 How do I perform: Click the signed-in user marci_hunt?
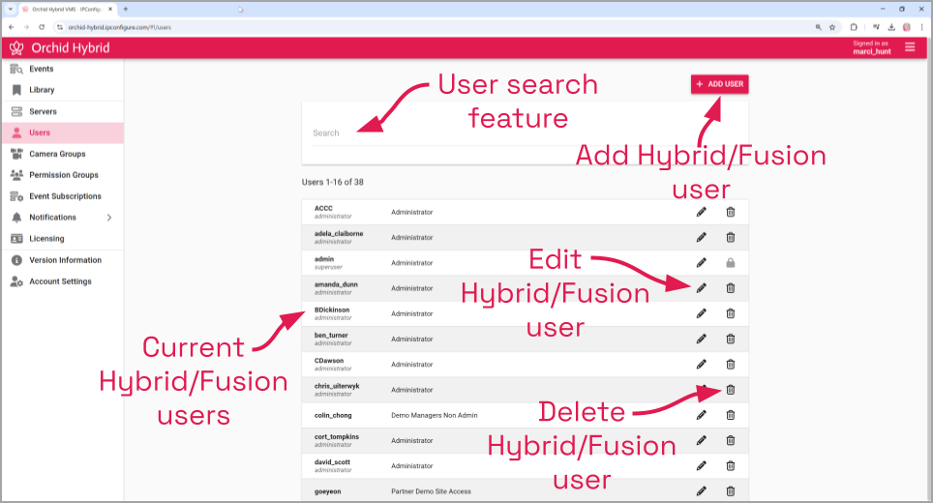[x=872, y=51]
